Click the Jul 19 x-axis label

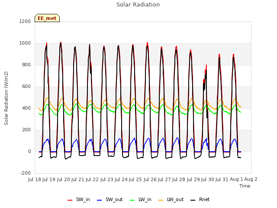[x=49, y=179]
